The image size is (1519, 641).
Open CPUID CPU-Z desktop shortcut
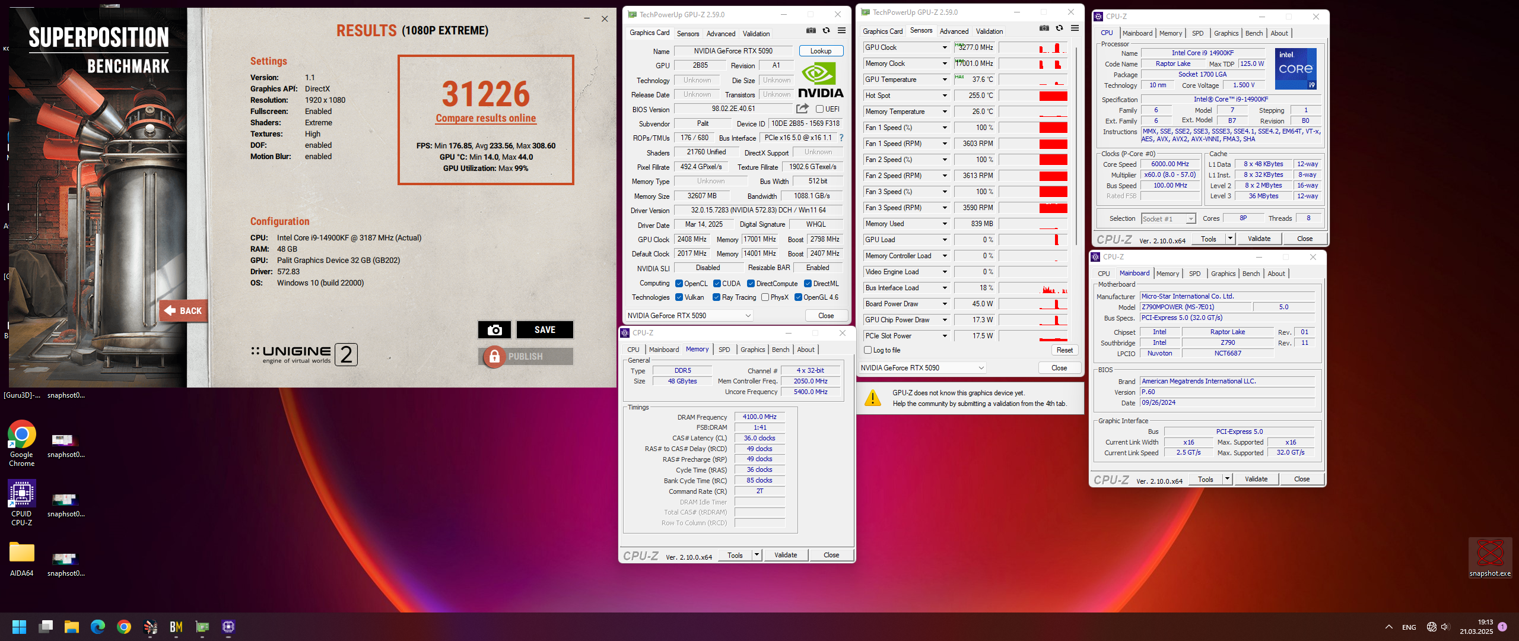[x=22, y=503]
